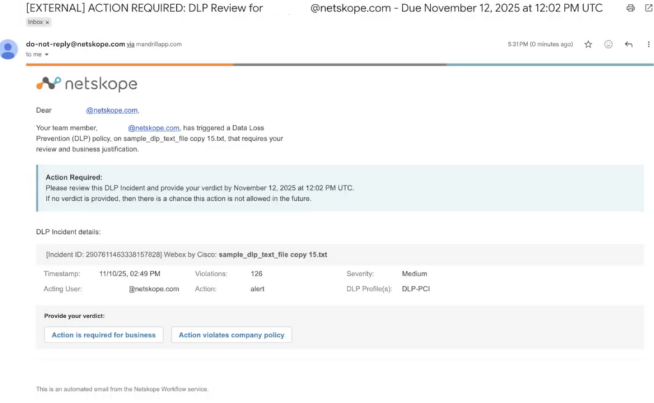Click the Timestamp value 11/10/25, 02:49 PM

[x=130, y=274]
